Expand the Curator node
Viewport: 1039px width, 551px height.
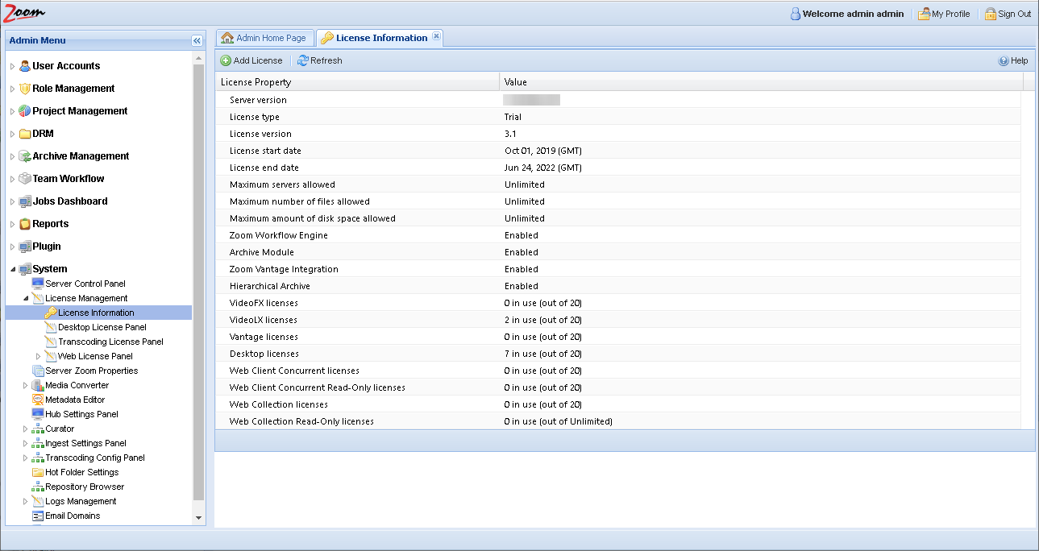pos(25,429)
